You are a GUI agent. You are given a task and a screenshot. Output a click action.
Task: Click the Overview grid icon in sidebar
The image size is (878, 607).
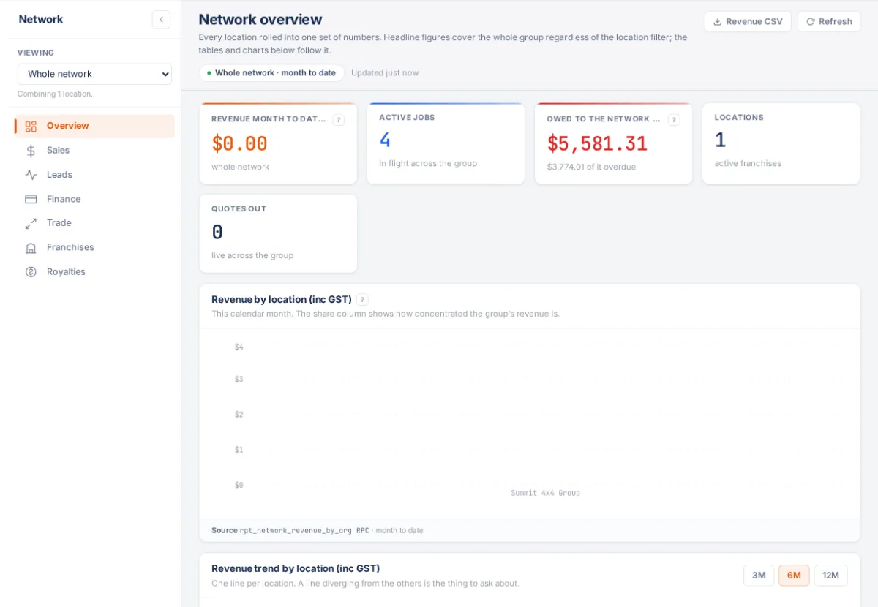[31, 126]
